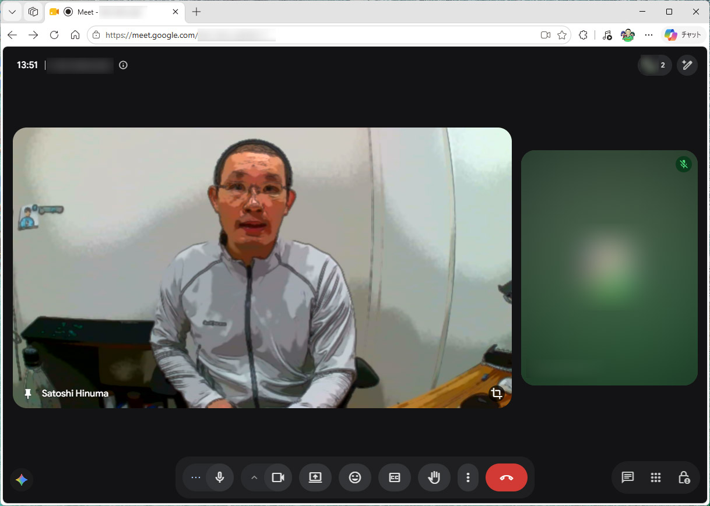
Task: Open the pencil annotation tool at top right
Action: 687,65
